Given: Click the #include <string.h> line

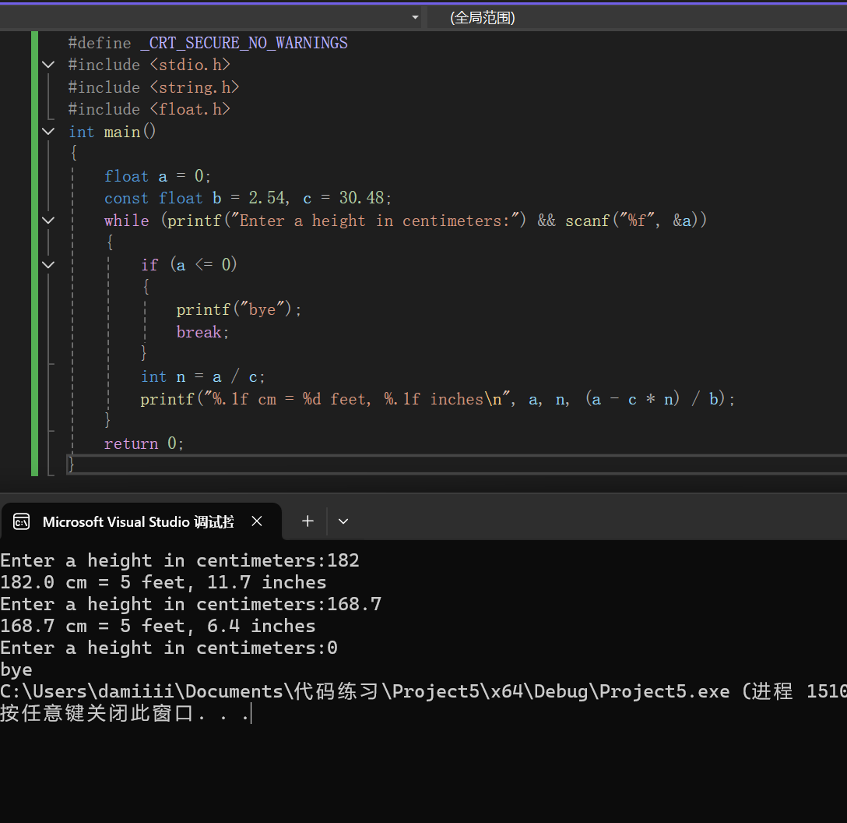Looking at the screenshot, I should click(154, 87).
